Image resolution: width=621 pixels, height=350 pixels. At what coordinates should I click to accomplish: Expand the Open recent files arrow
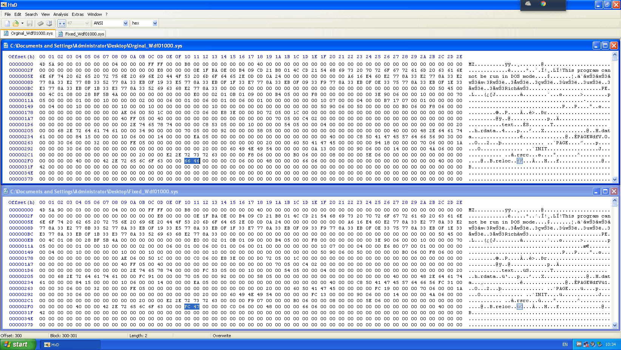[22, 23]
